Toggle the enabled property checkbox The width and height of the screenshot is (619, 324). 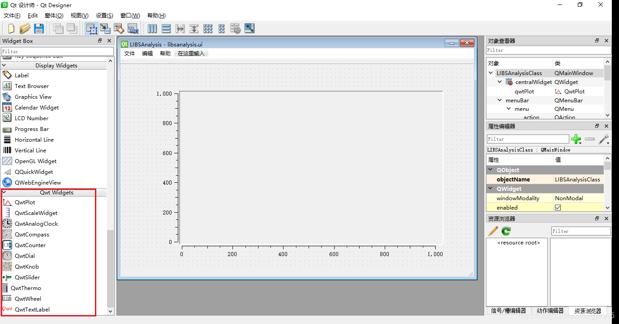tap(558, 208)
